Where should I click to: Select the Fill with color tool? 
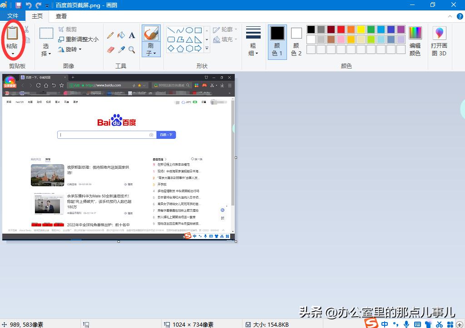121,36
